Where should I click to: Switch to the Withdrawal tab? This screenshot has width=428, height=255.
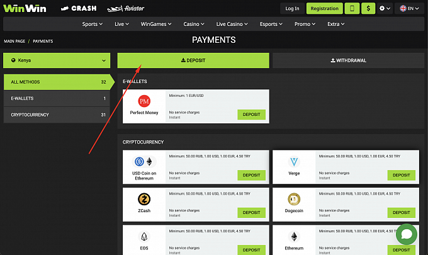point(348,60)
